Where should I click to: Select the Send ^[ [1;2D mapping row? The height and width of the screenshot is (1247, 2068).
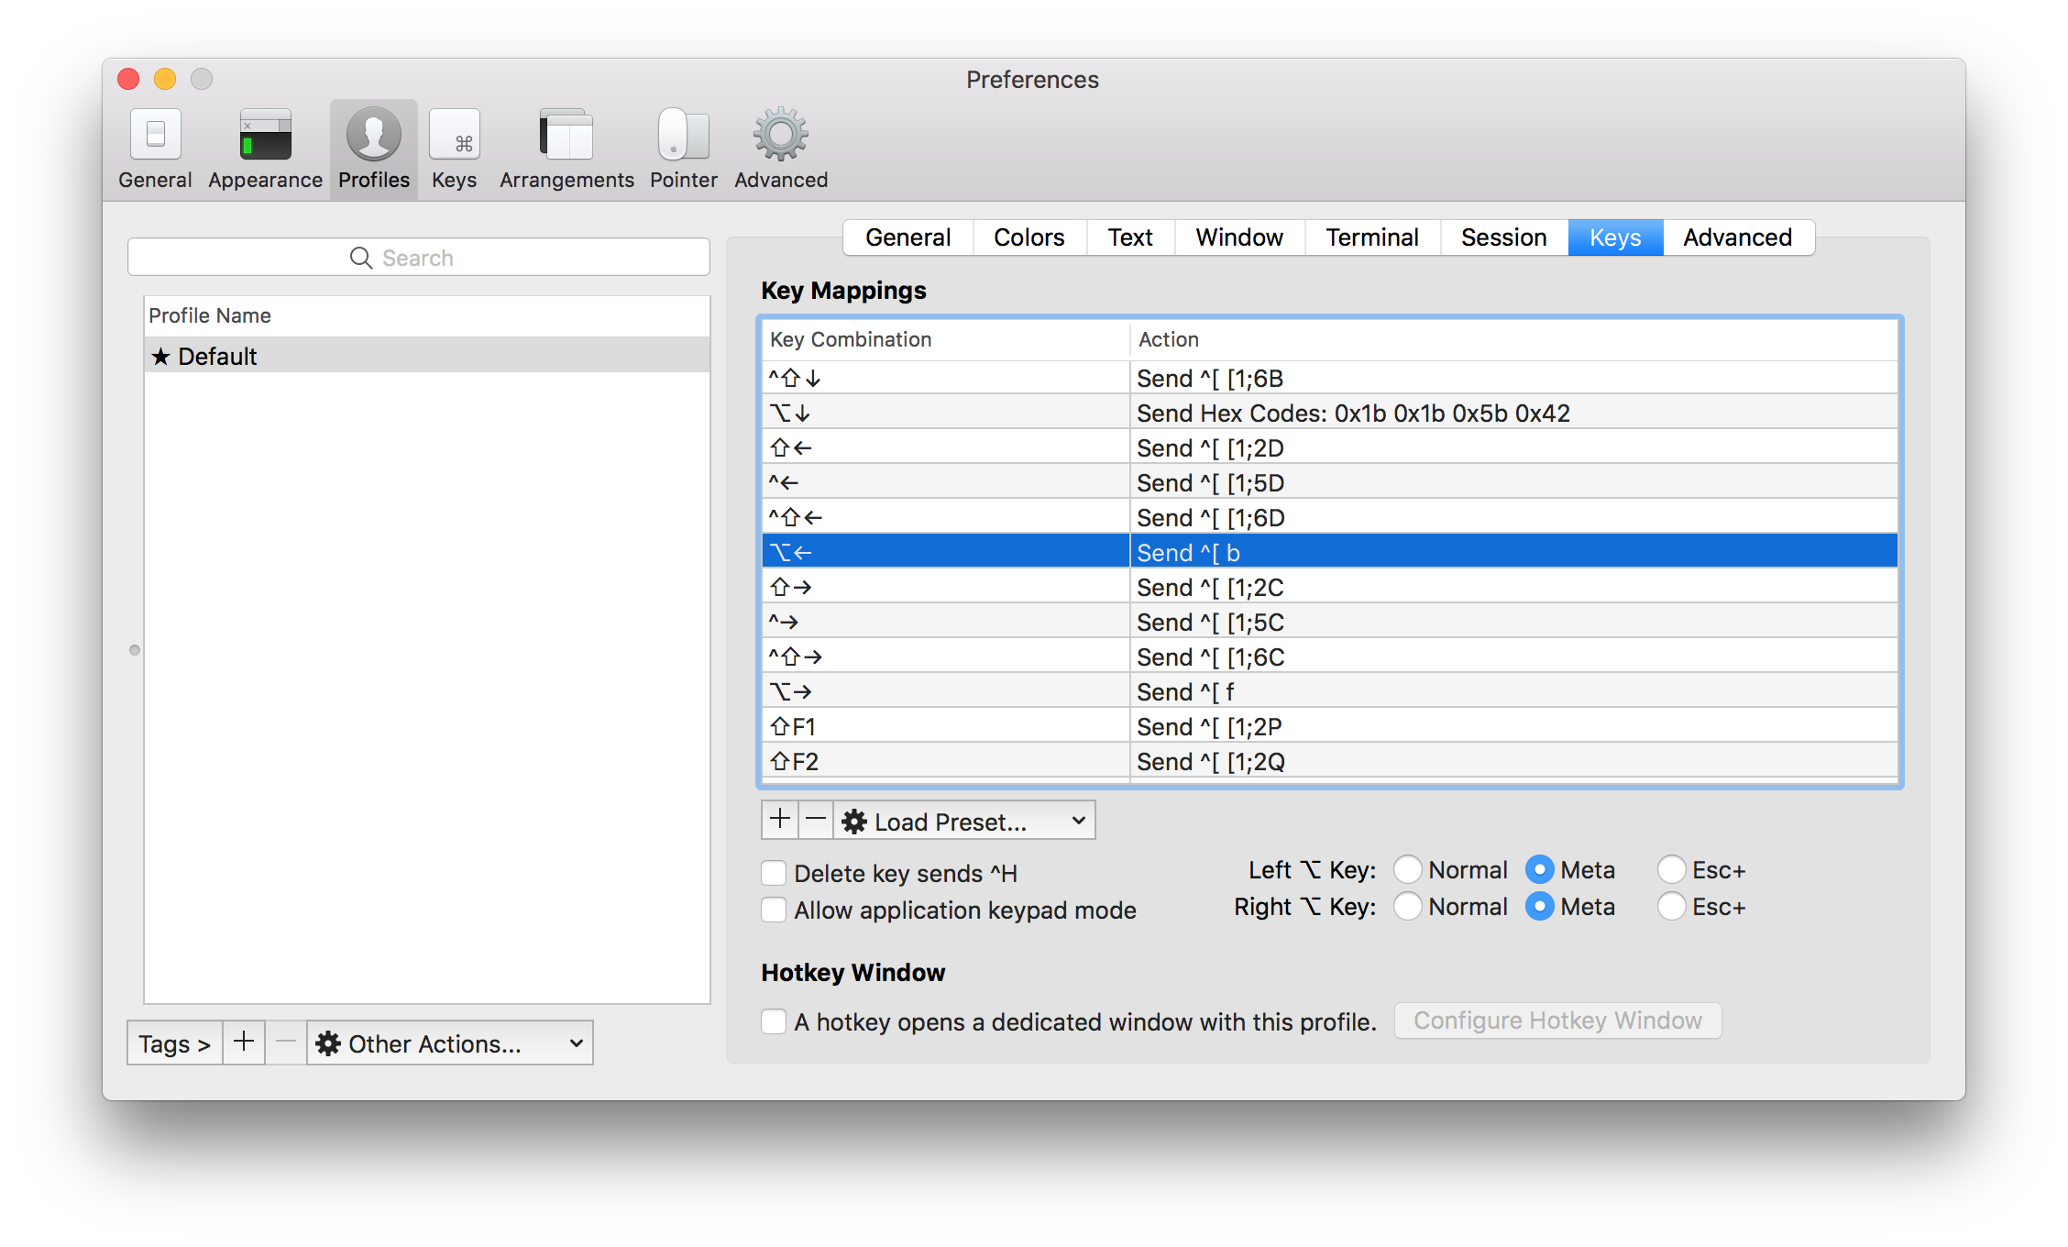click(x=1330, y=447)
